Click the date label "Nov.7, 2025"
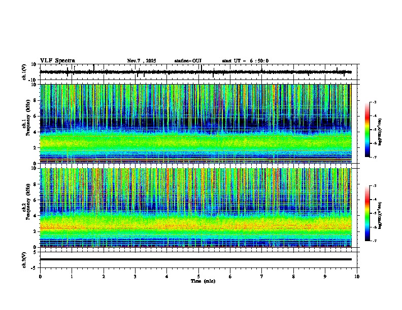 (x=142, y=61)
